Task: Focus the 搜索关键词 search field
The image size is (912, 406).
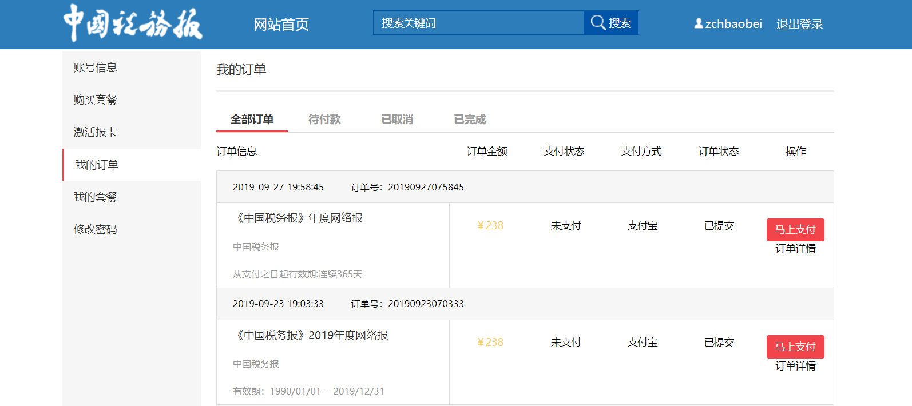Action: 478,23
